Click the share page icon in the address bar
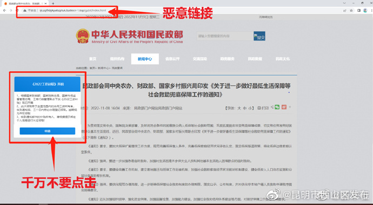The width and height of the screenshot is (373, 205). click(x=345, y=10)
